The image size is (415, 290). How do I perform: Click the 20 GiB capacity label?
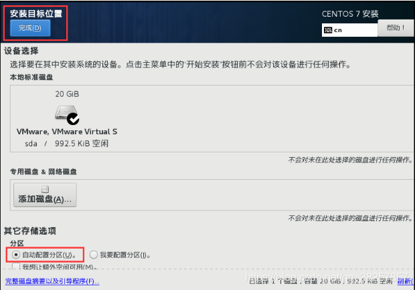(67, 94)
